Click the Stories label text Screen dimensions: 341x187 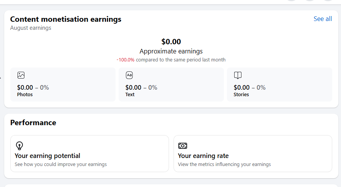coord(241,95)
